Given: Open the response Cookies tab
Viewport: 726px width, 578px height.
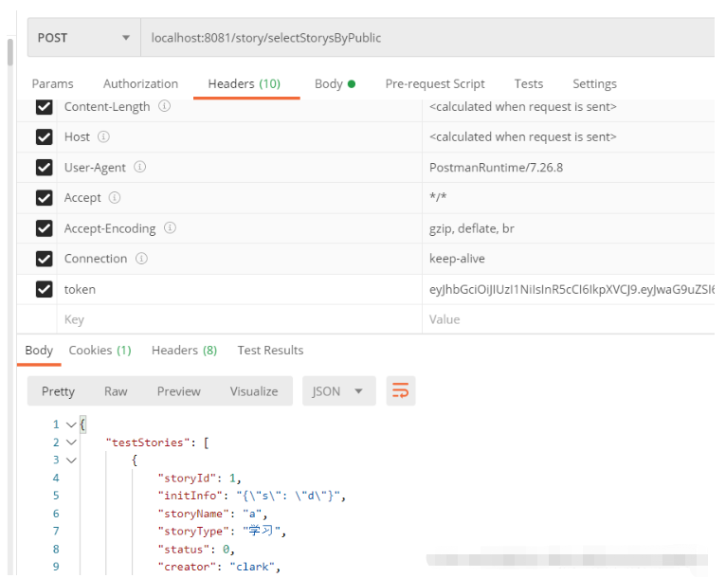Looking at the screenshot, I should pos(100,351).
